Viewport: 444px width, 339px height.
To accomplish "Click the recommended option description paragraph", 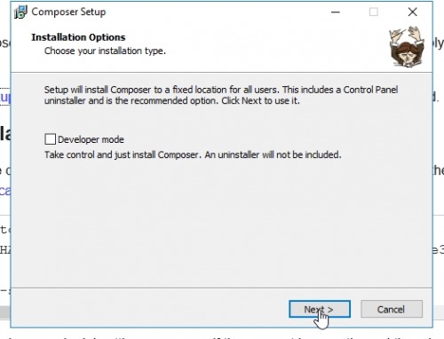I will (x=221, y=95).
